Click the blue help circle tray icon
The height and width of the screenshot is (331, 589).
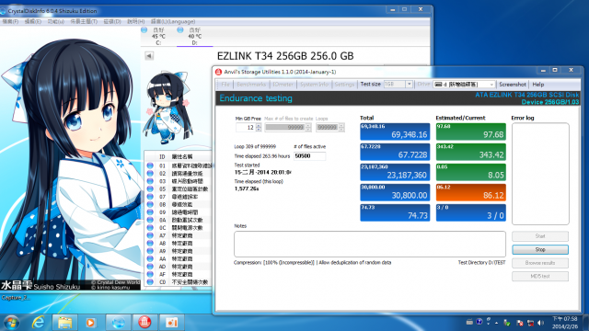tap(479, 322)
